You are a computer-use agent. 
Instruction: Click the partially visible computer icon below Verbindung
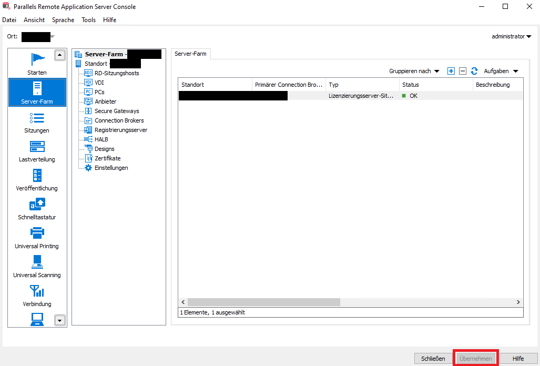pos(37,320)
